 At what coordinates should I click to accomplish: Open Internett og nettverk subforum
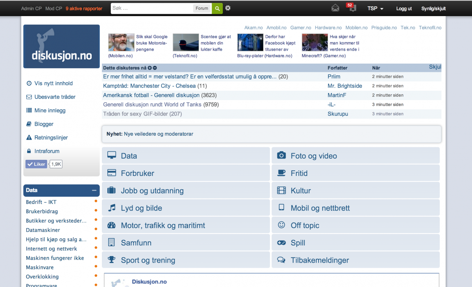tap(52, 249)
